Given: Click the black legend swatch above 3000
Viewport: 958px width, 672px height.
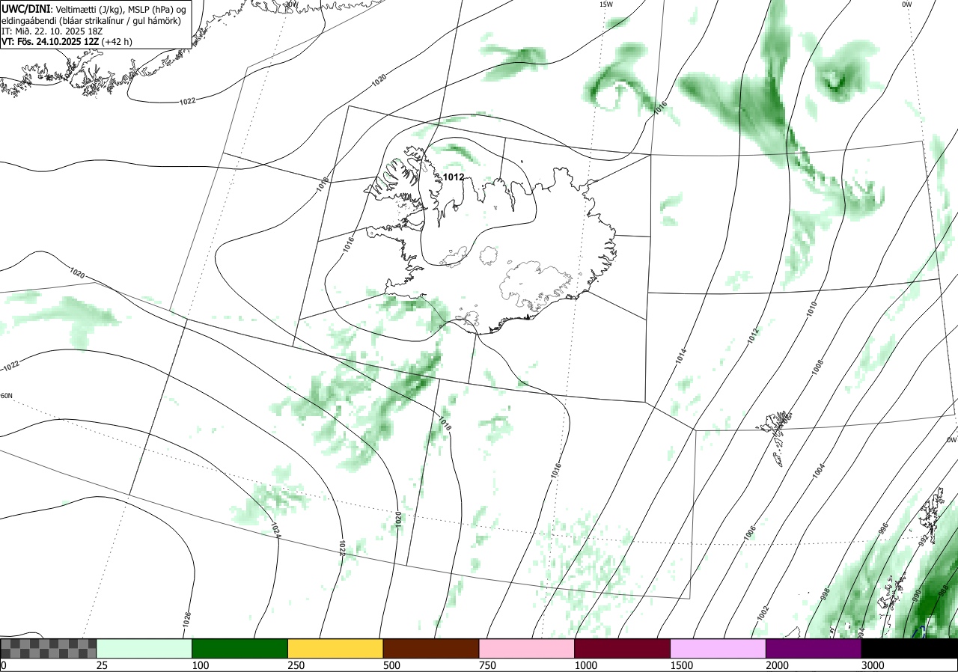Looking at the screenshot, I should pos(909,648).
